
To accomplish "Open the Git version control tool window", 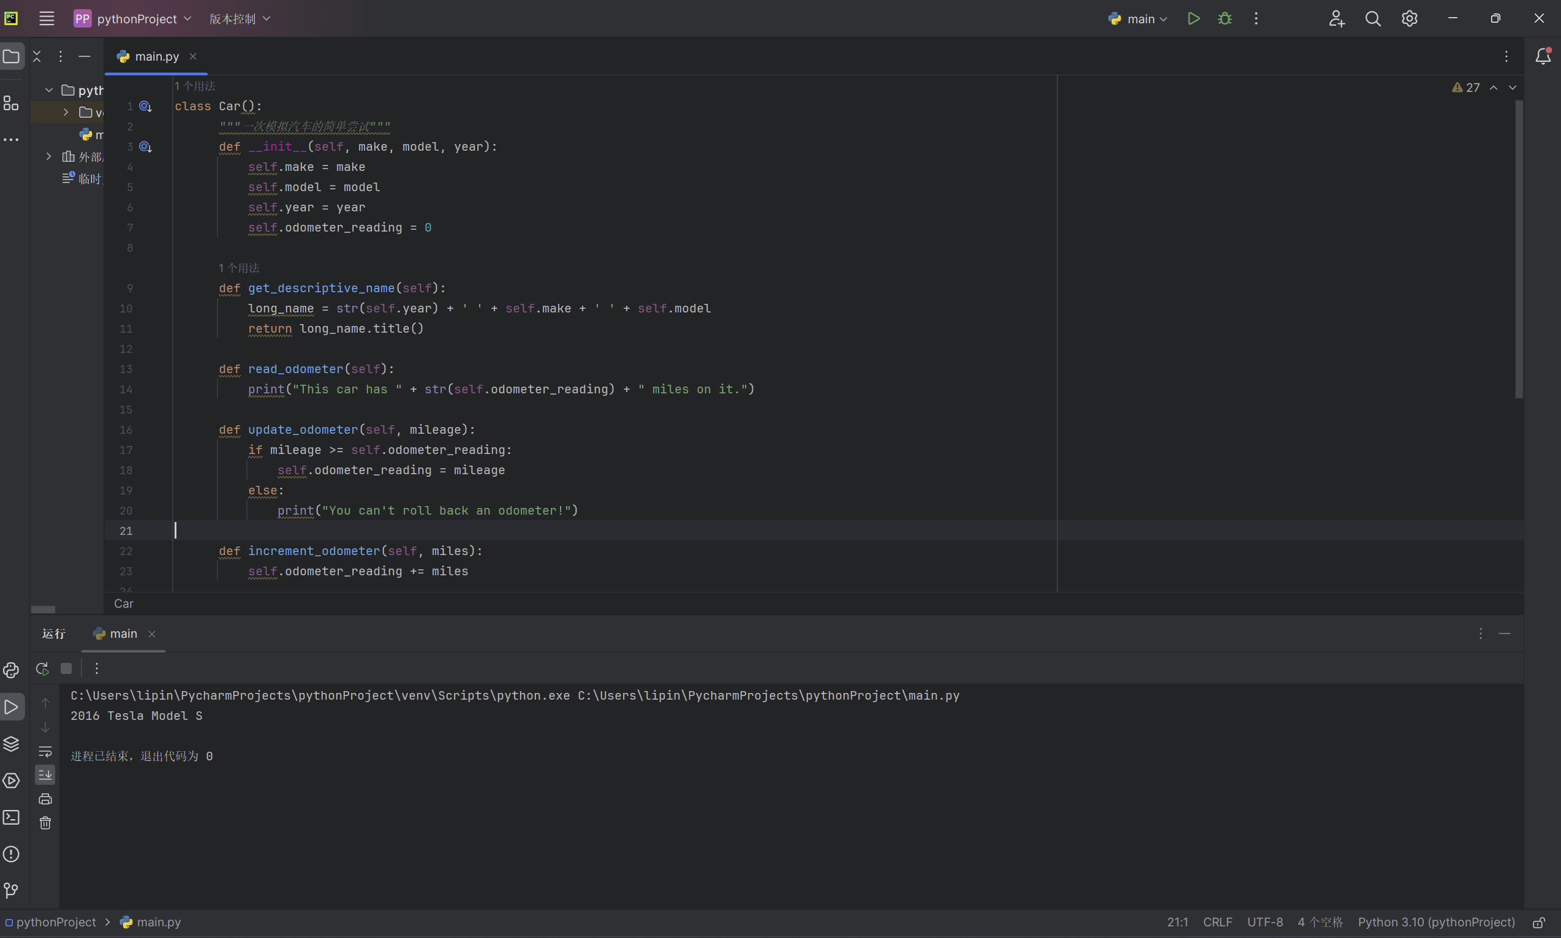I will 12,891.
